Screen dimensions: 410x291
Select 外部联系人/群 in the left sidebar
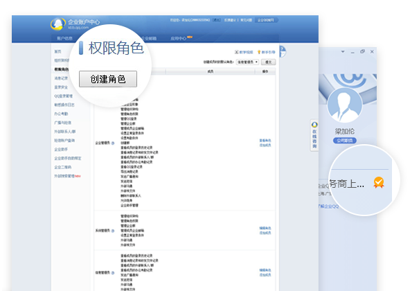pyautogui.click(x=65, y=132)
